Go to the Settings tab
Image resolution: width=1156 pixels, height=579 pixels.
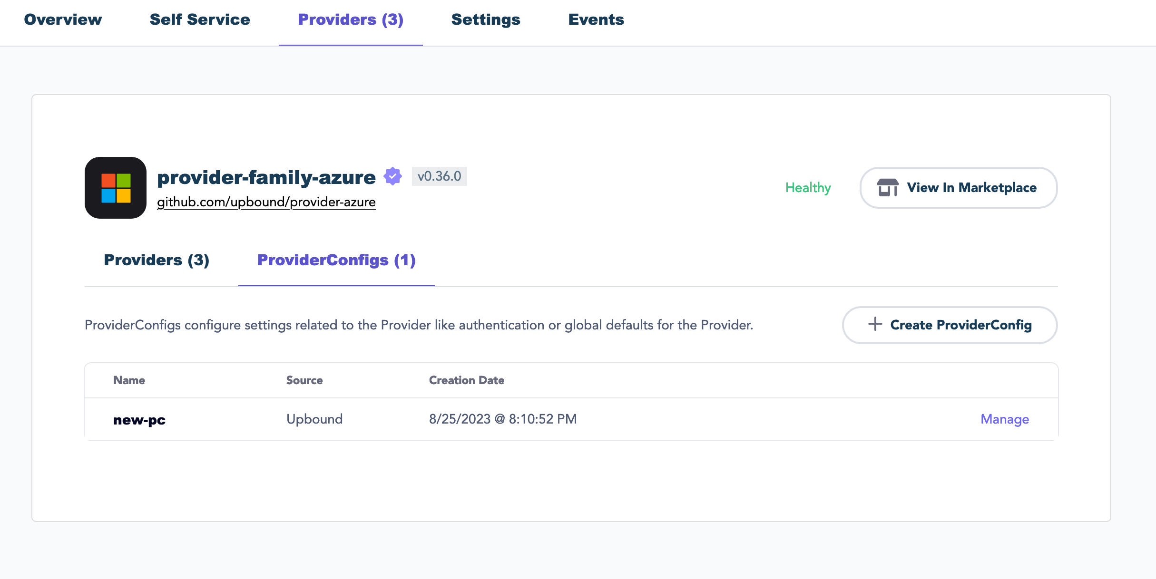(x=486, y=19)
